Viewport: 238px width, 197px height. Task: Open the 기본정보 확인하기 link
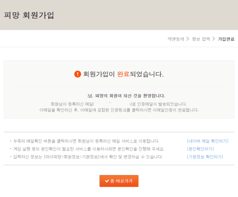point(205,157)
